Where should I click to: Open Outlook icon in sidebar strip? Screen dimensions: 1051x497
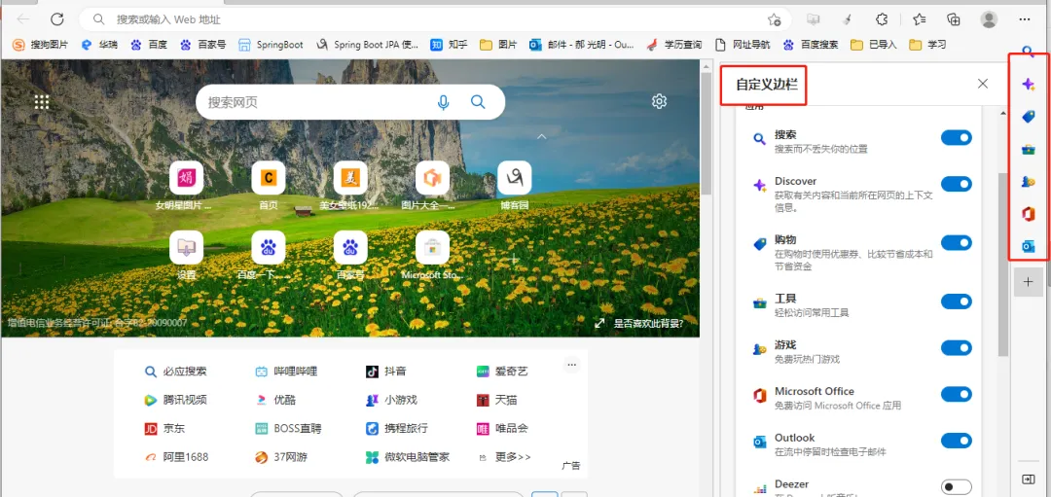1029,246
